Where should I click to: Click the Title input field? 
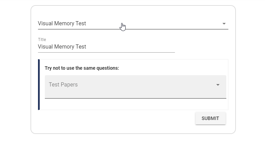106,47
